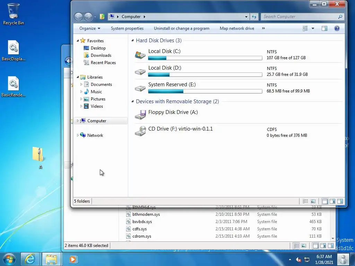The width and height of the screenshot is (355, 266).
Task: Click Computer in the address breadcrumb
Action: click(131, 17)
